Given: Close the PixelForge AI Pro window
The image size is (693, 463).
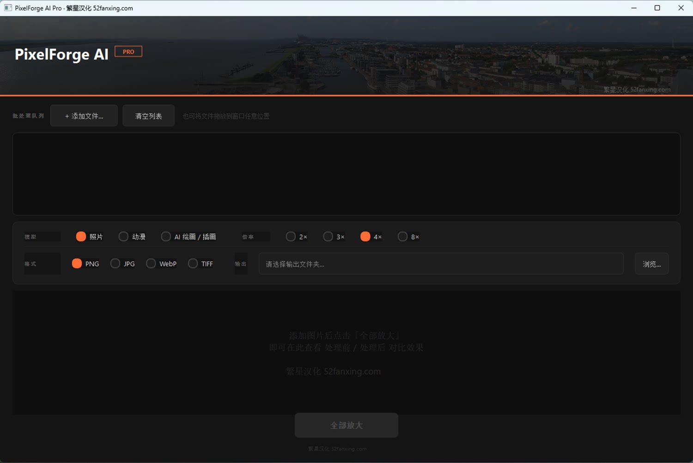Looking at the screenshot, I should (x=681, y=8).
